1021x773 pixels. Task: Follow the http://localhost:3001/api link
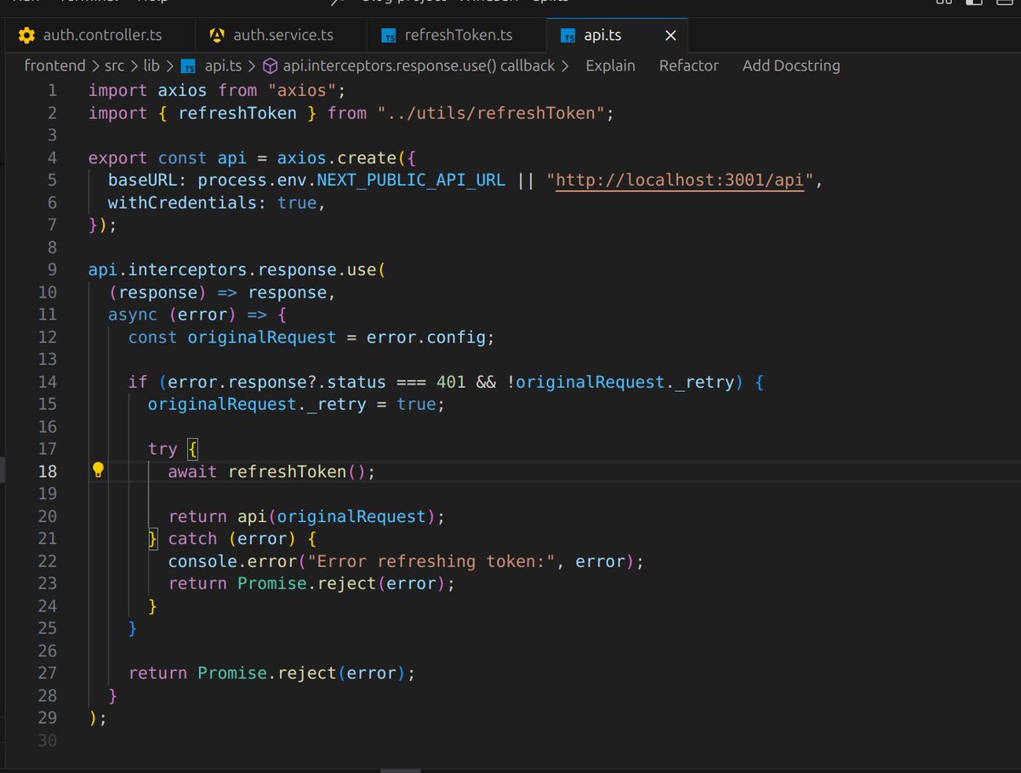[x=679, y=180]
